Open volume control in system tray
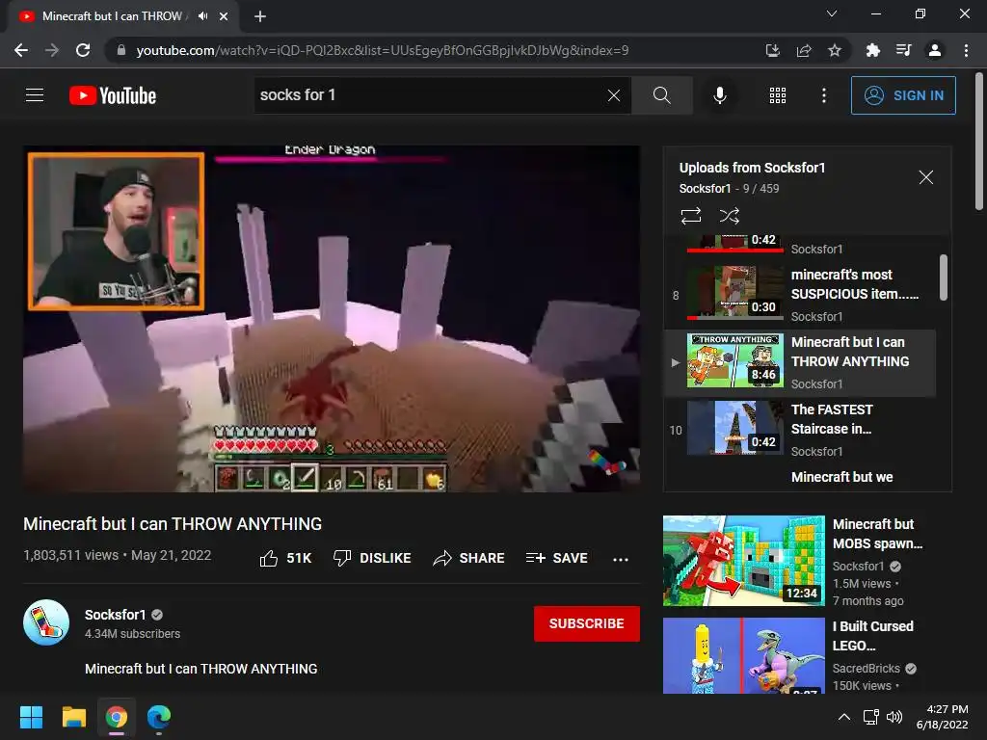The width and height of the screenshot is (987, 740). click(x=894, y=717)
